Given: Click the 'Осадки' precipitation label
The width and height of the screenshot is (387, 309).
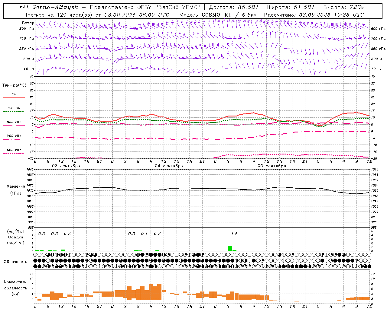Looking at the screenshot, I should click(16, 237).
